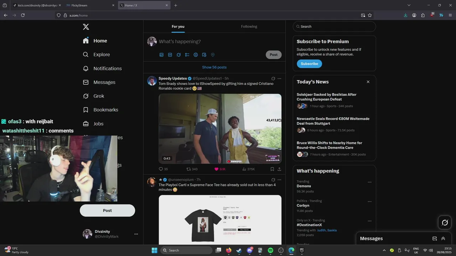Open the X logo home link
The height and width of the screenshot is (256, 456).
[86, 27]
